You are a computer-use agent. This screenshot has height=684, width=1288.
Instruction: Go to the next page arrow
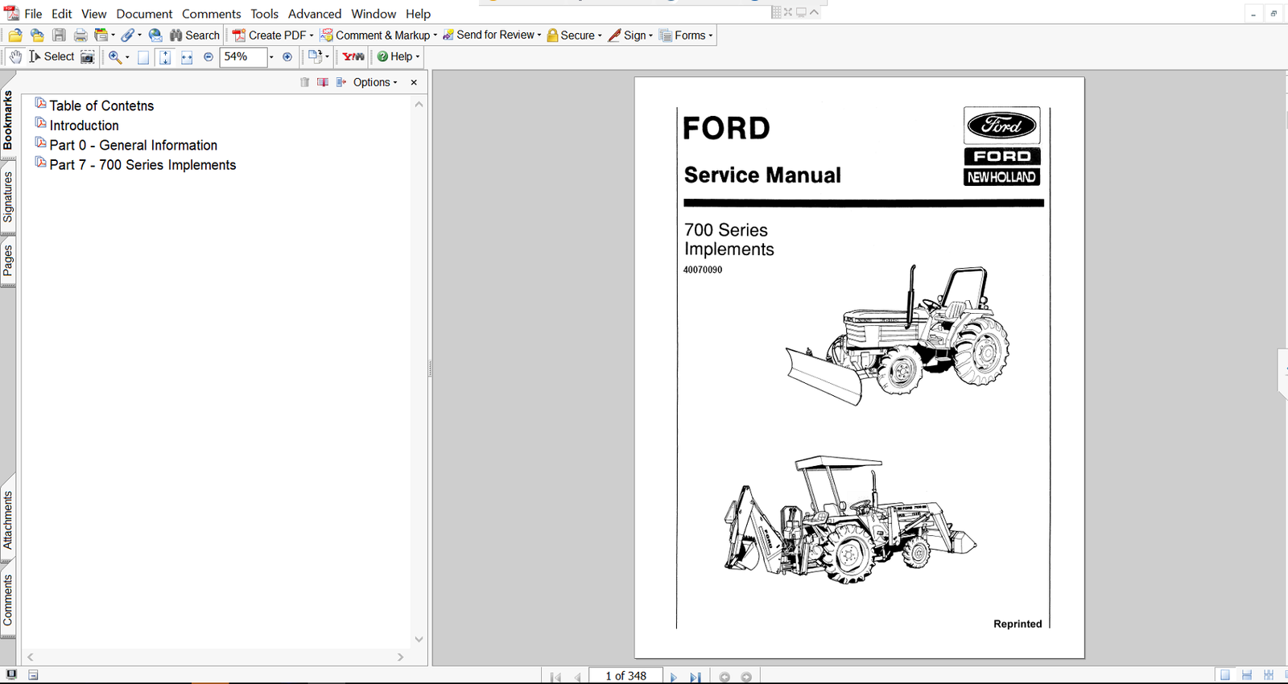(674, 677)
